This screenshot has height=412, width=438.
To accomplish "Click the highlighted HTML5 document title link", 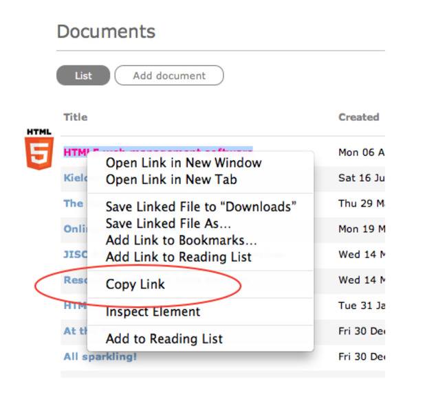I will pyautogui.click(x=76, y=152).
